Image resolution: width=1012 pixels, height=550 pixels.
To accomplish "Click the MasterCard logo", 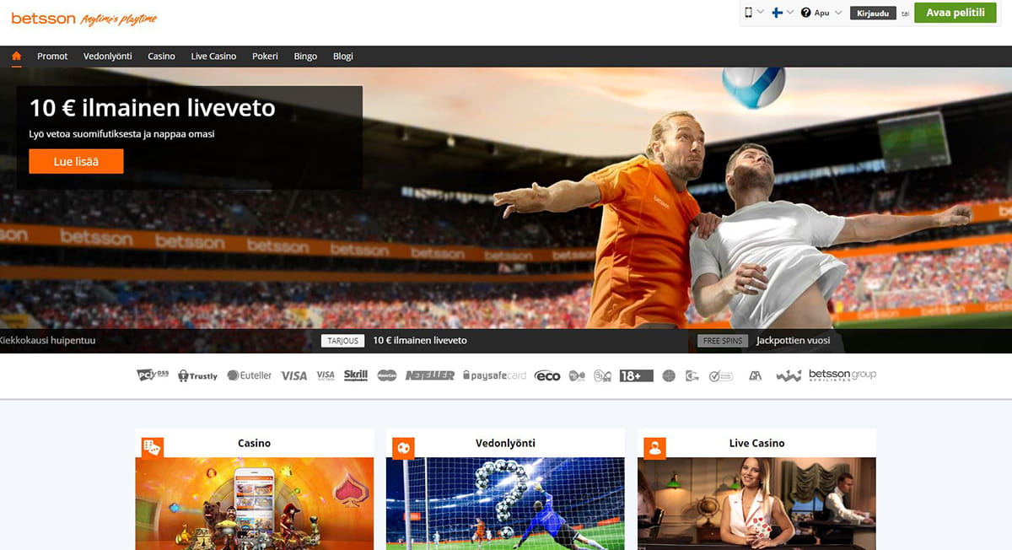I will (387, 375).
